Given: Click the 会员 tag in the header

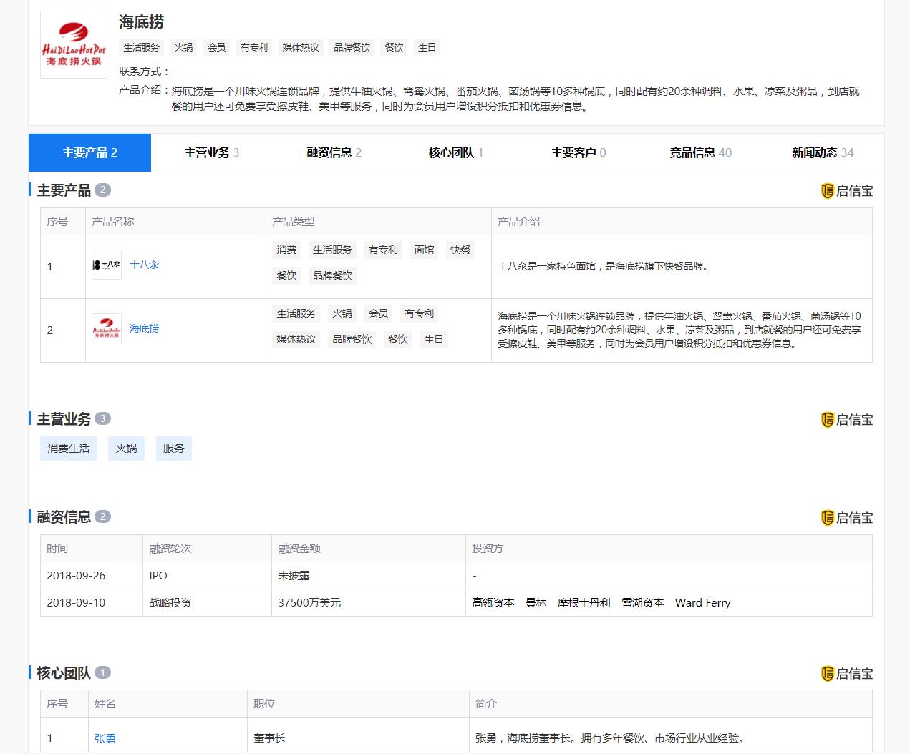Looking at the screenshot, I should tap(217, 47).
